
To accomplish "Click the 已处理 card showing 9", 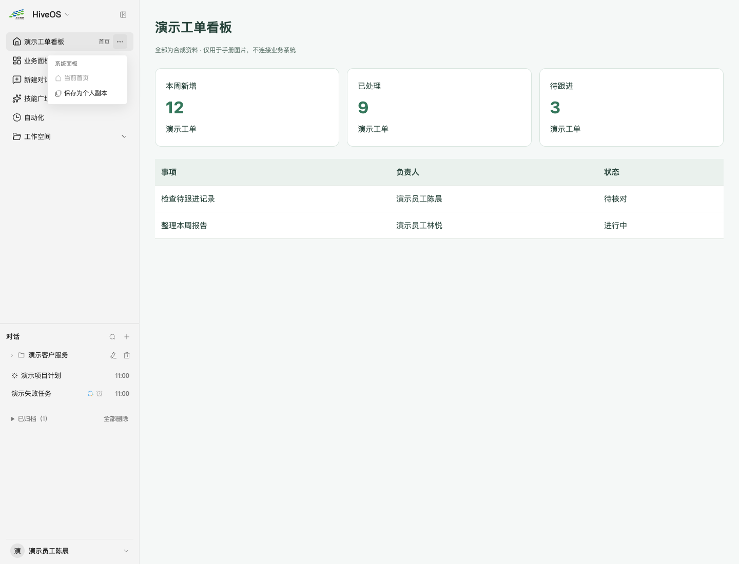I will [x=439, y=107].
